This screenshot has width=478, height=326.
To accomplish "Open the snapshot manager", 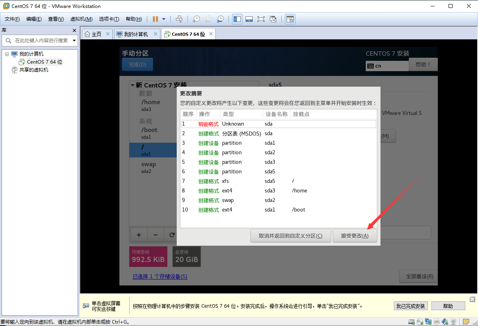I will tap(220, 19).
